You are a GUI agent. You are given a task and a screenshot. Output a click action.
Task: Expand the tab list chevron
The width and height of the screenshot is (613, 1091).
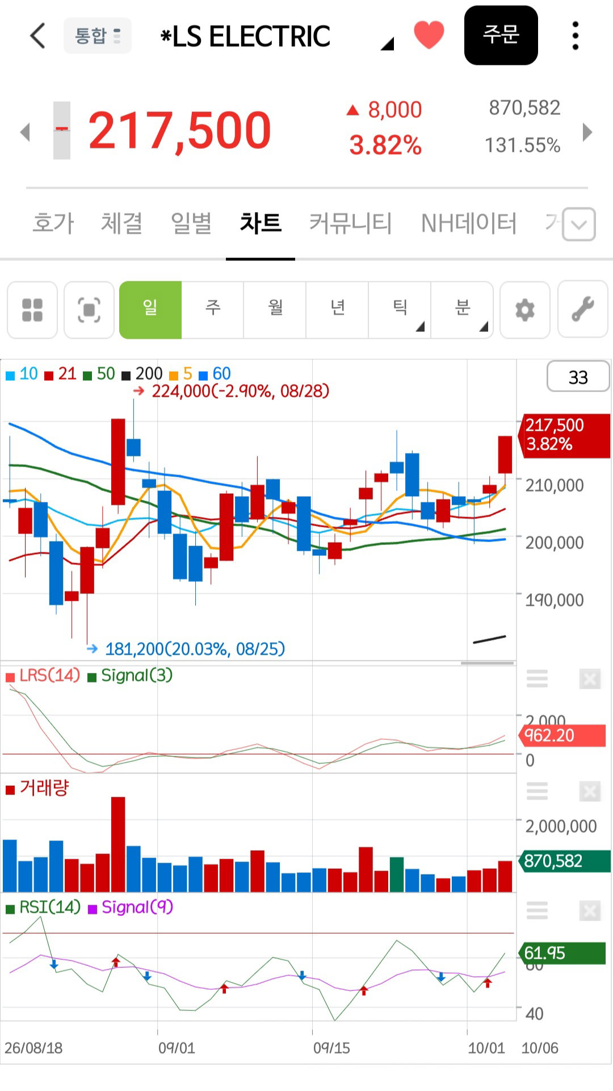point(579,224)
